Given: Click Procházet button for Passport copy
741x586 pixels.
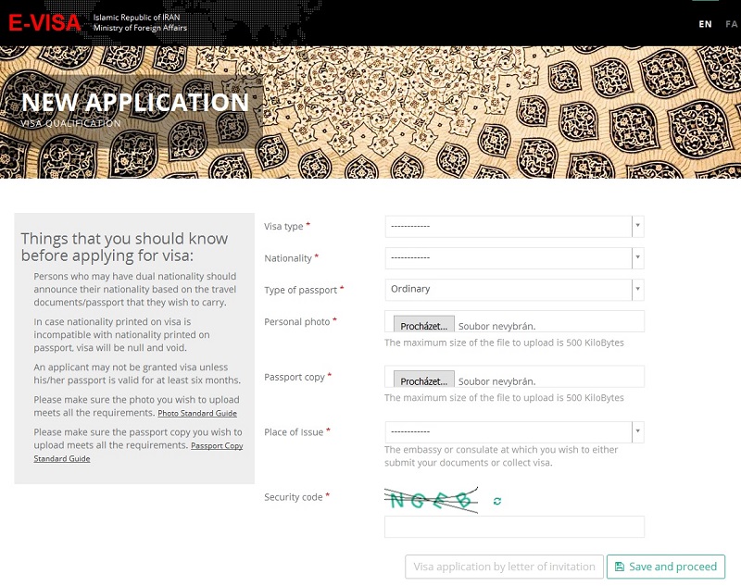Looking at the screenshot, I should (x=424, y=380).
